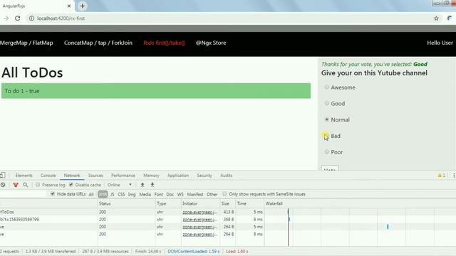Viewport: 456px width, 256px height.
Task: Select the request ending 1583930589799
Action: [228, 220]
